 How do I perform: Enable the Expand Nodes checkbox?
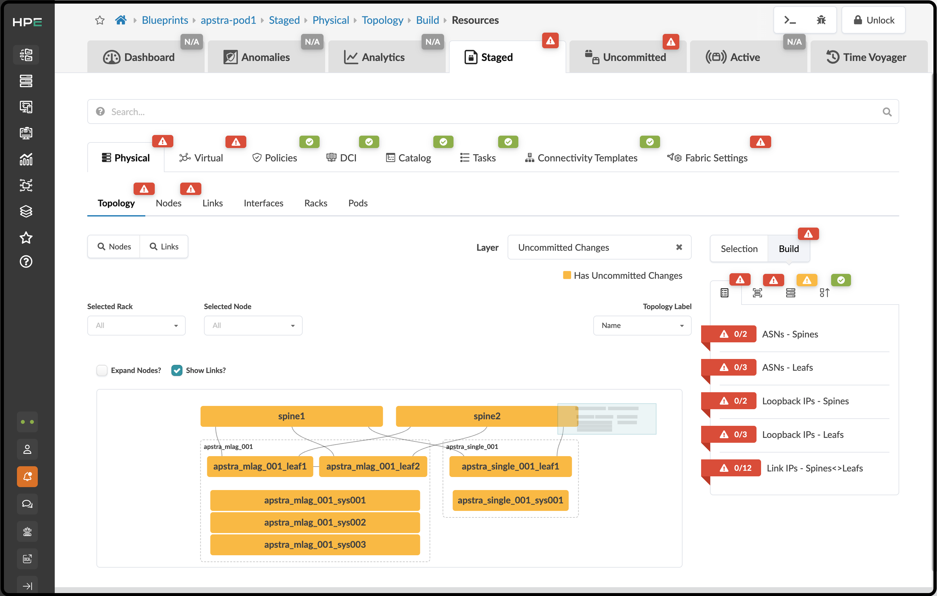pos(102,370)
